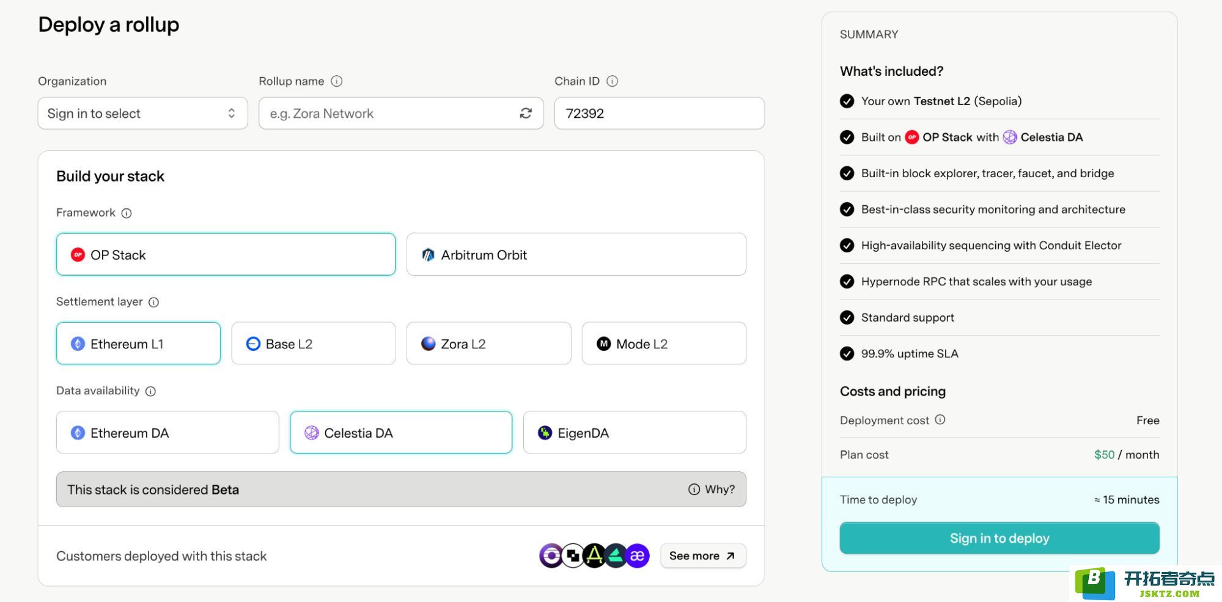Image resolution: width=1222 pixels, height=602 pixels.
Task: Click OP Stack logo in summary
Action: [912, 137]
